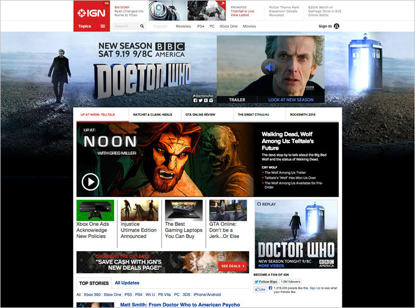415x308 pixels.
Task: Open the Topics hamburger menu icon
Action: pyautogui.click(x=103, y=26)
